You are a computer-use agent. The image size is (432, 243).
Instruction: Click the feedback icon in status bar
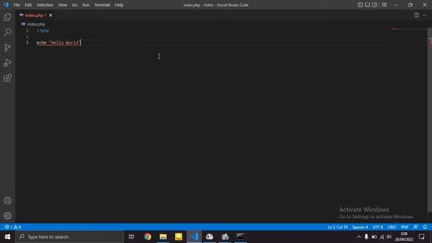click(x=416, y=227)
